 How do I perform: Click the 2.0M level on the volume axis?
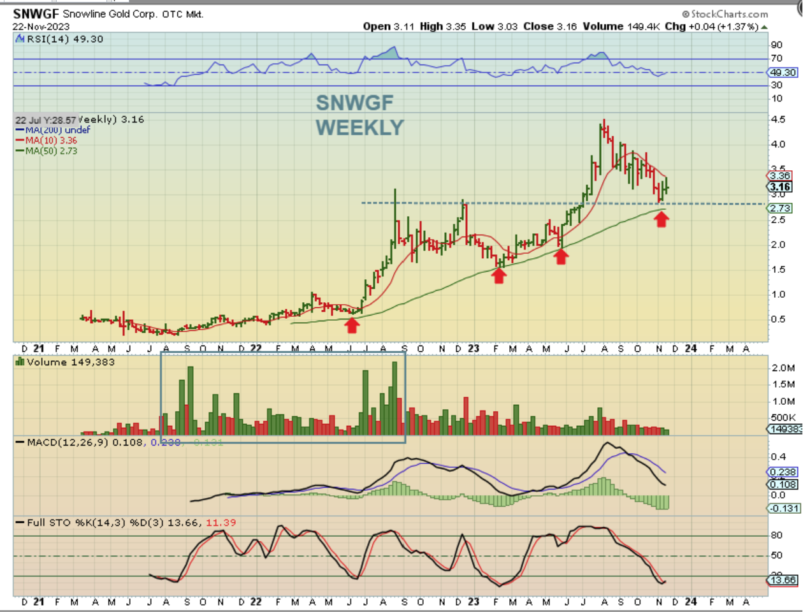pos(783,368)
